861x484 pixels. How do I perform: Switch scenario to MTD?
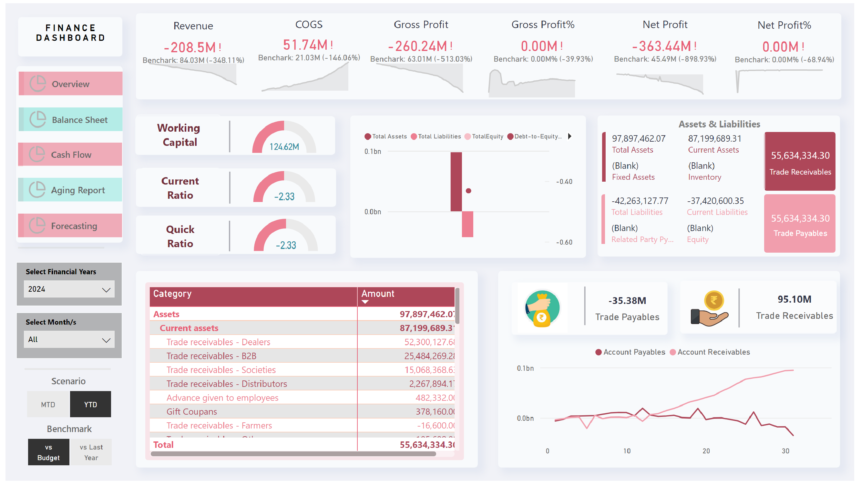pos(48,404)
